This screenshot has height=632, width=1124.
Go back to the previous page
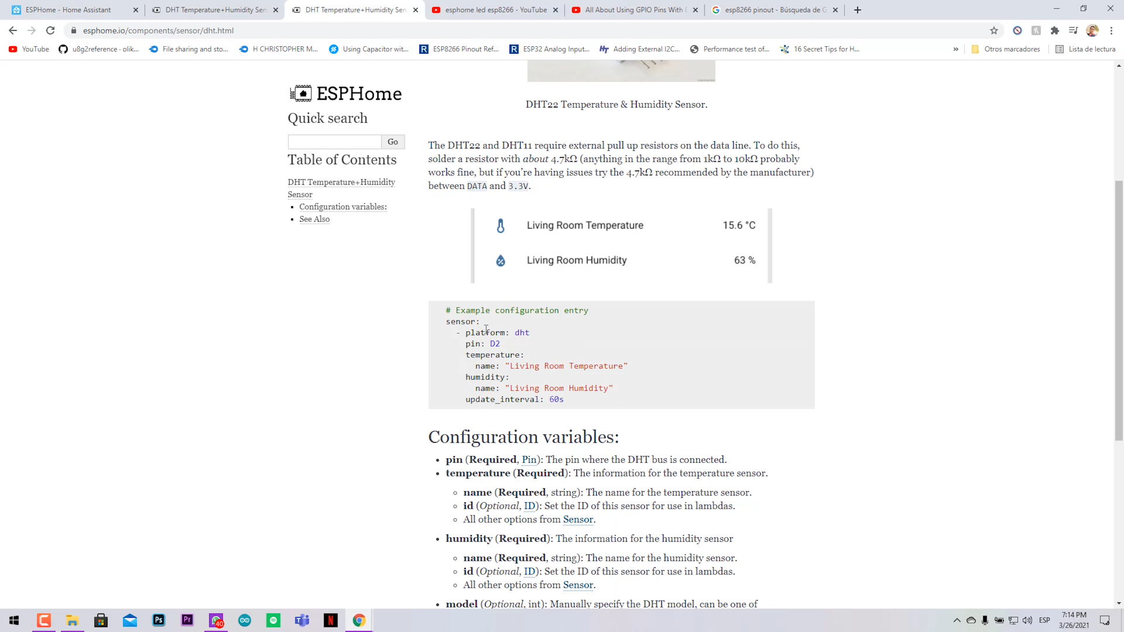click(13, 30)
